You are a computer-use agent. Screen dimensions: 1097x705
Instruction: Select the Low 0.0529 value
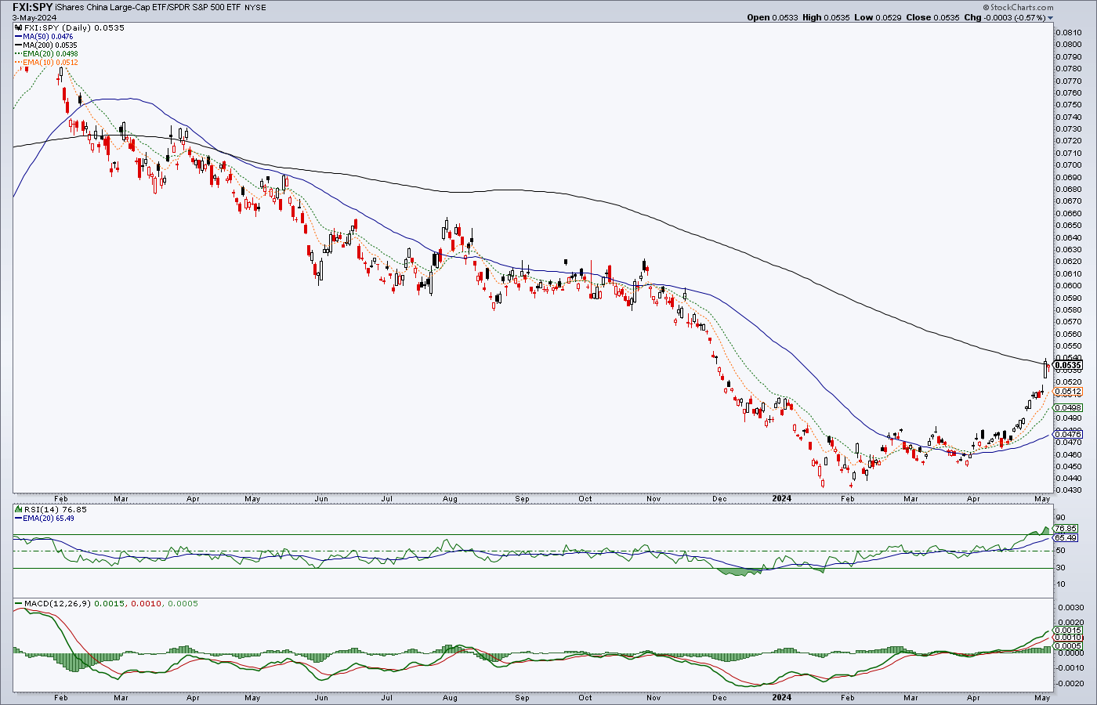pos(876,17)
